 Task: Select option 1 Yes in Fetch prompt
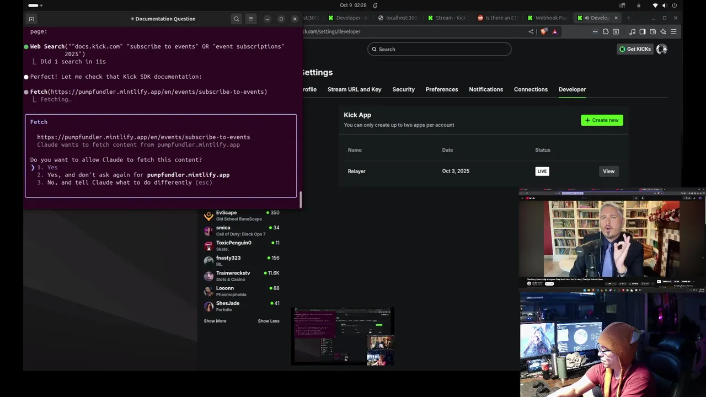[x=47, y=167]
